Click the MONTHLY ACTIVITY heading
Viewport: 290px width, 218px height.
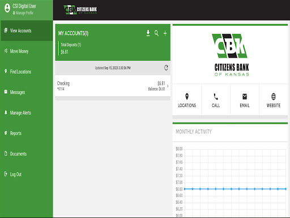(x=194, y=132)
